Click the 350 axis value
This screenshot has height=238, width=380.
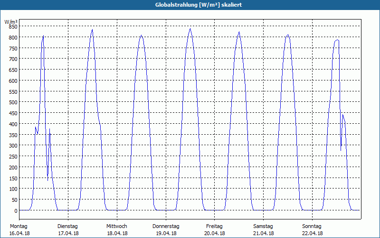[x=13, y=135]
